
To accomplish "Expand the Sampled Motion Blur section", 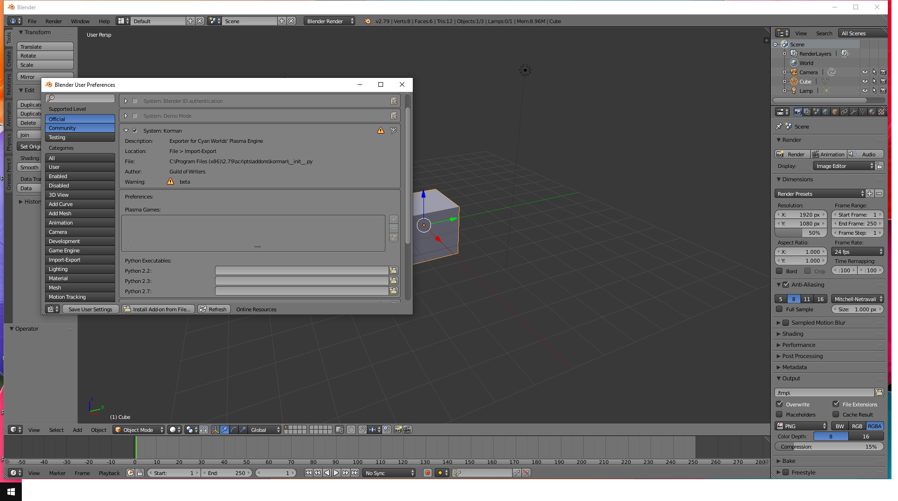I will [x=778, y=322].
